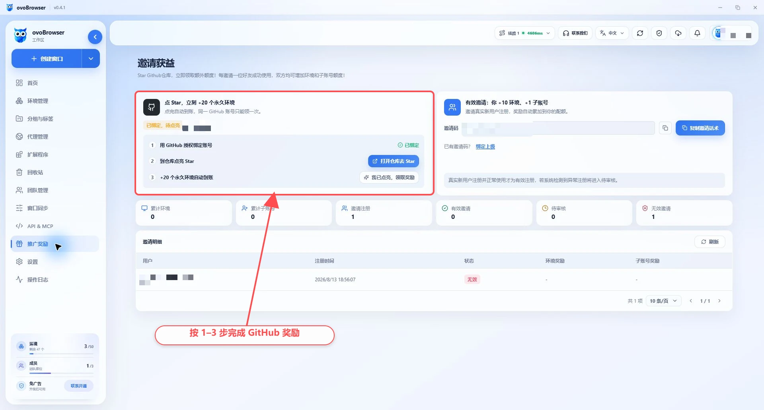
Task: Click the 联系我们 headset button
Action: tap(575, 33)
